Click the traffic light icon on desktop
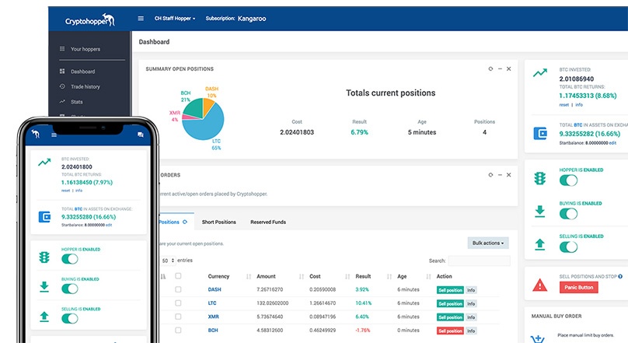Viewport: 628px width, 343px height. pos(540,177)
